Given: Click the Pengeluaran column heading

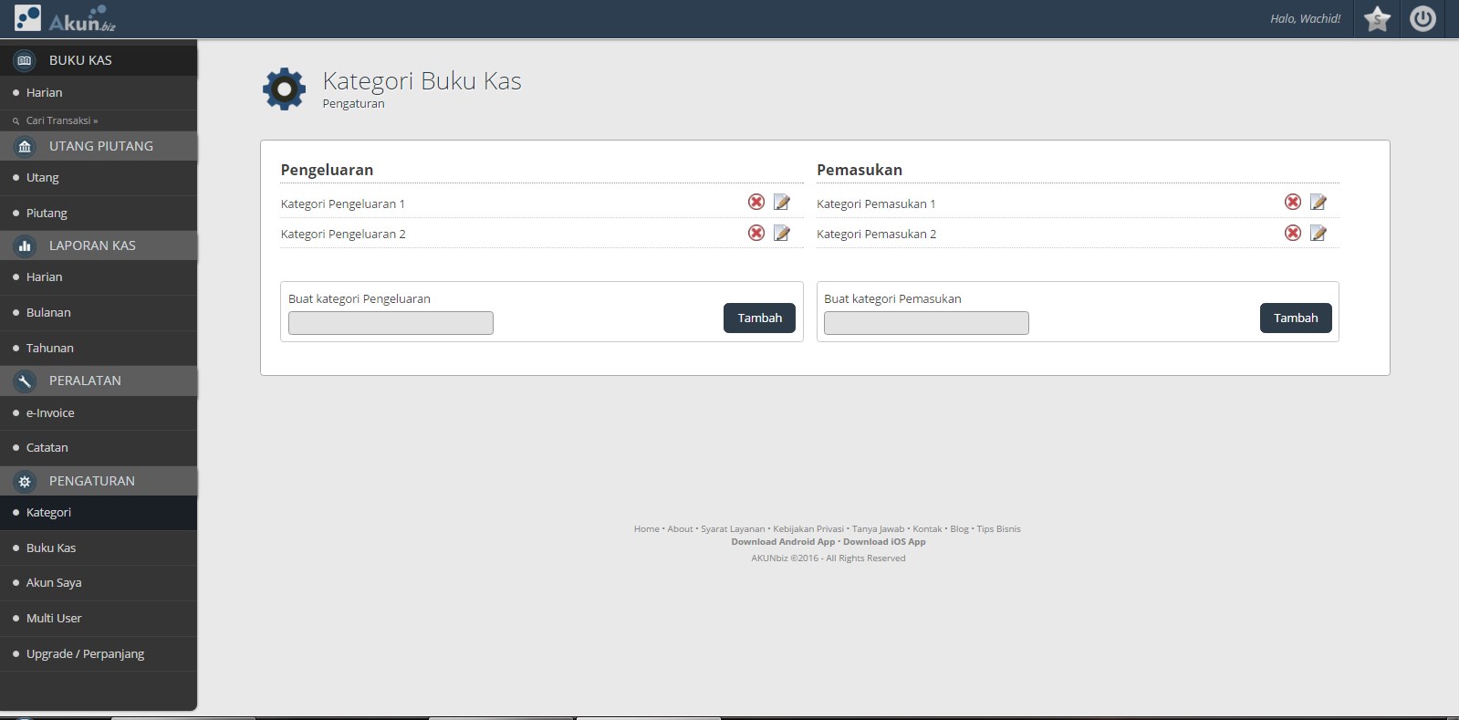Looking at the screenshot, I should (x=327, y=170).
